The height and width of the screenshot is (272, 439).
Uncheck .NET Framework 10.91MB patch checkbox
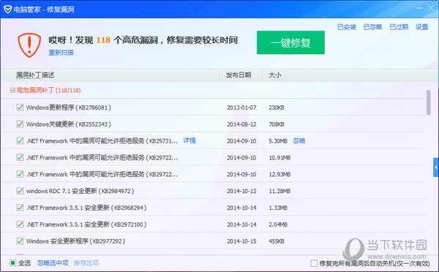coord(20,157)
